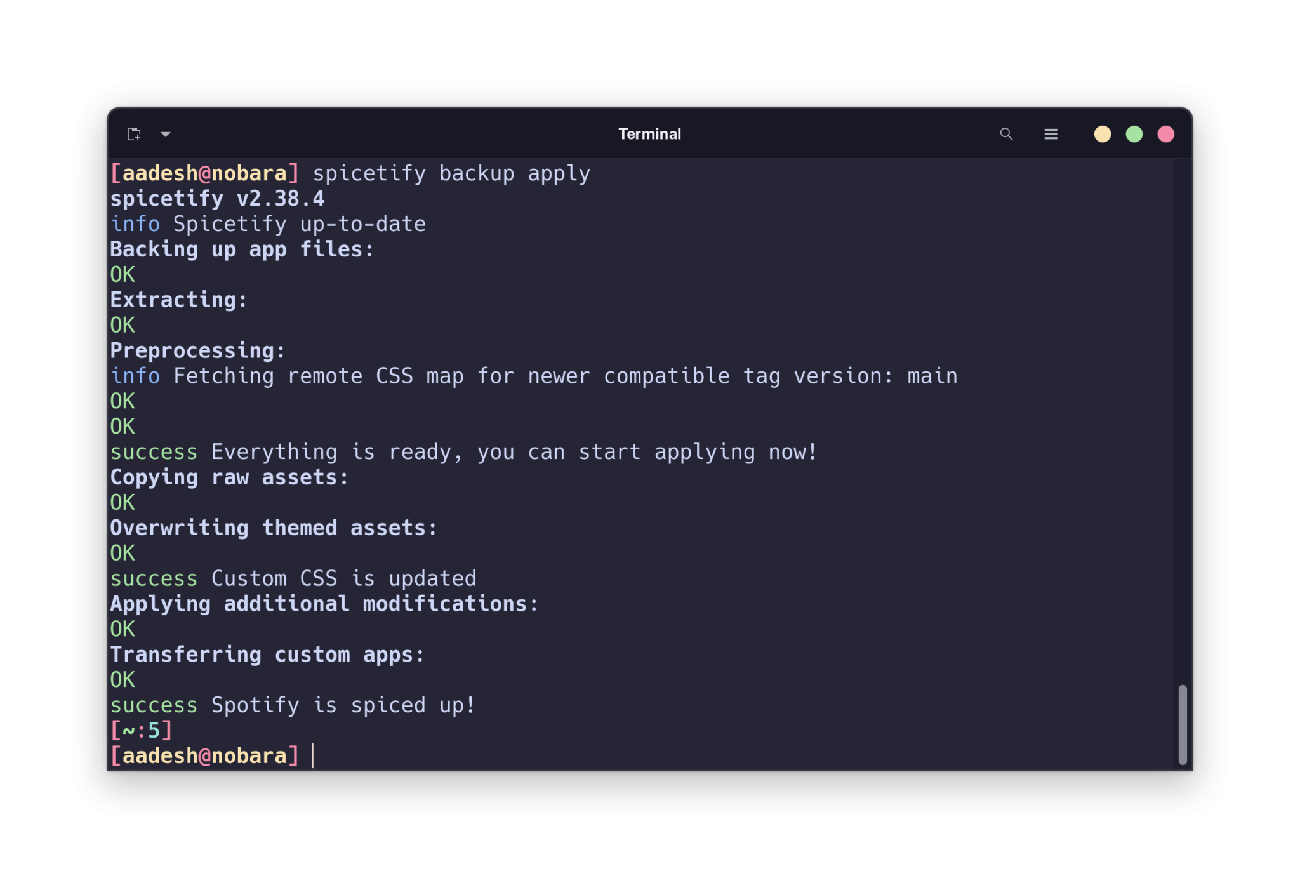Click the Terminal title in the header bar
Viewport: 1300px width, 878px height.
pos(649,134)
